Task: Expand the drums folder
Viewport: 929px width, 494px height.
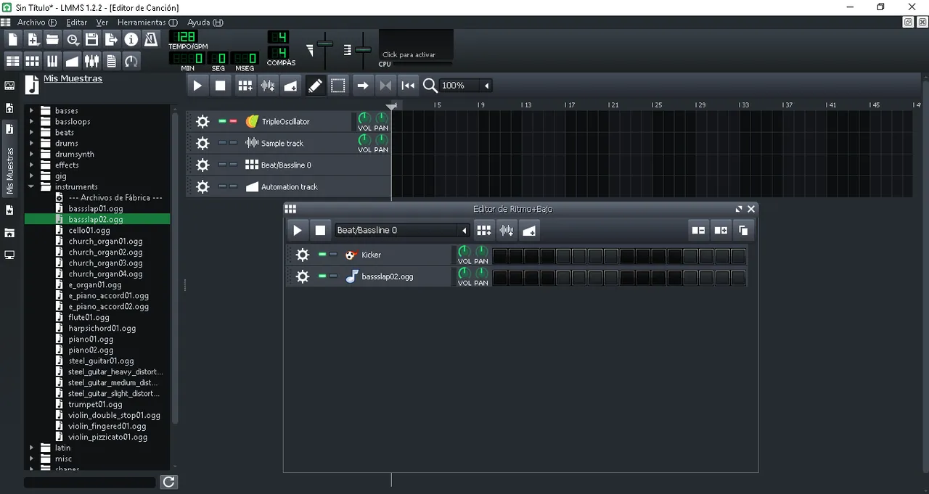Action: (x=31, y=144)
